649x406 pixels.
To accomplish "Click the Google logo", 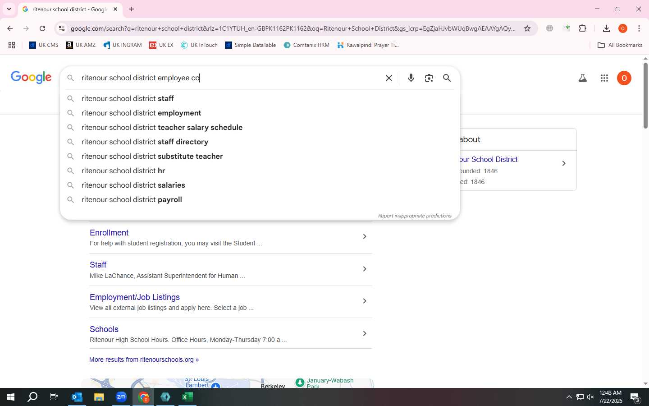I will [31, 78].
